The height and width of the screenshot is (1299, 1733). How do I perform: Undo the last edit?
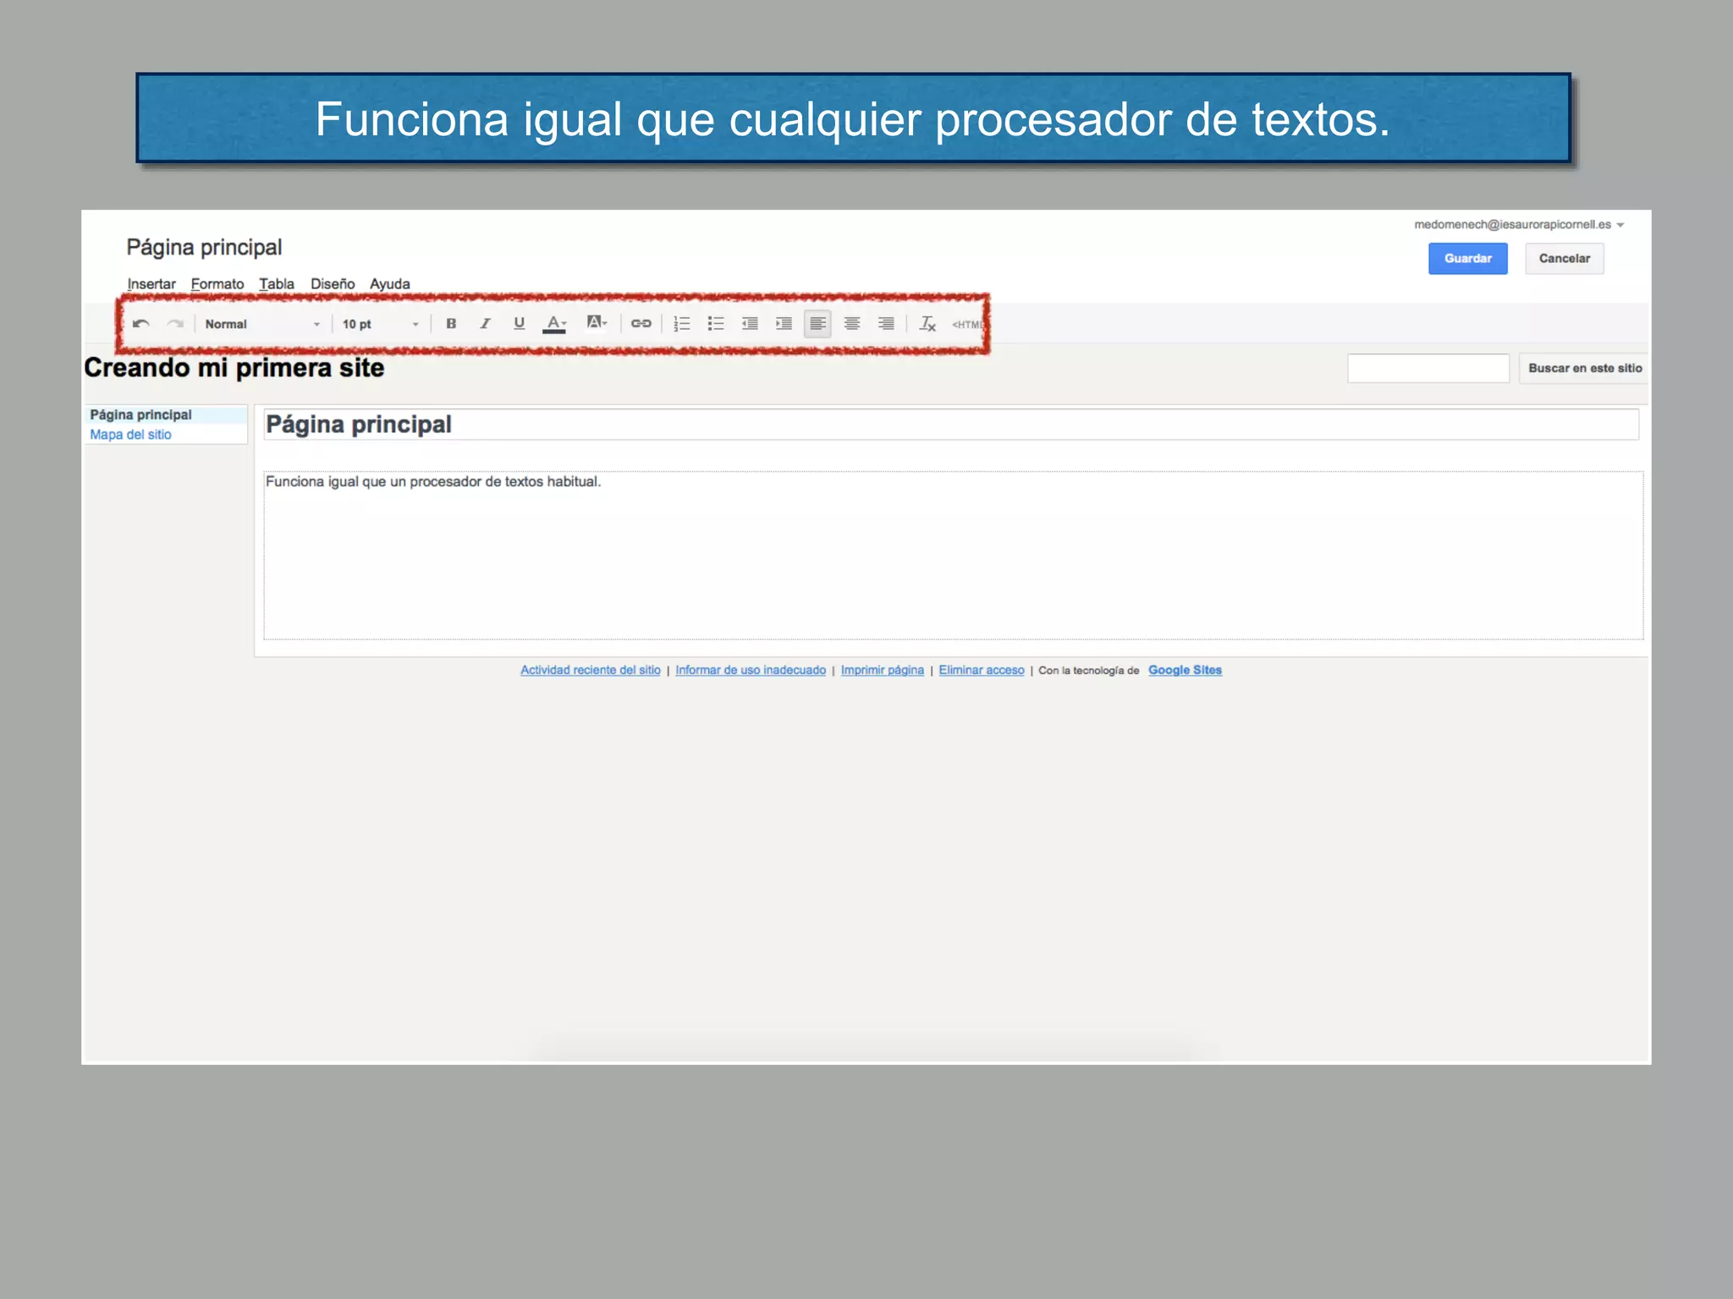(141, 324)
